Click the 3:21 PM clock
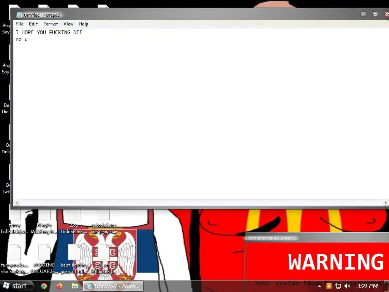389x292 pixels. [367, 286]
